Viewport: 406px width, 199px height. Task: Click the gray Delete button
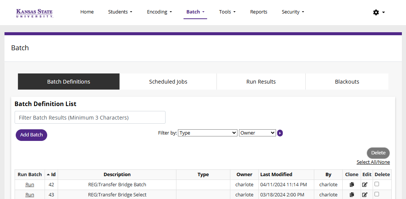tap(378, 153)
